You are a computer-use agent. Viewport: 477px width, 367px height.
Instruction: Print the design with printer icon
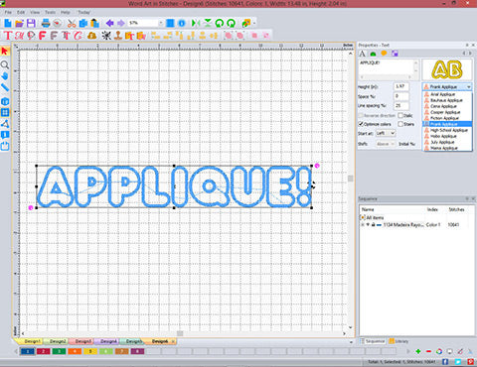pyautogui.click(x=46, y=23)
